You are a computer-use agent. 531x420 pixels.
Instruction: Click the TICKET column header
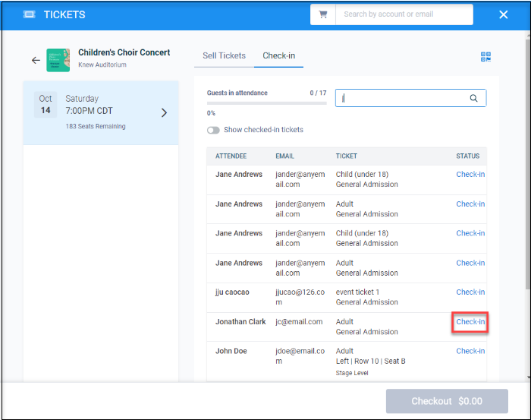[346, 156]
